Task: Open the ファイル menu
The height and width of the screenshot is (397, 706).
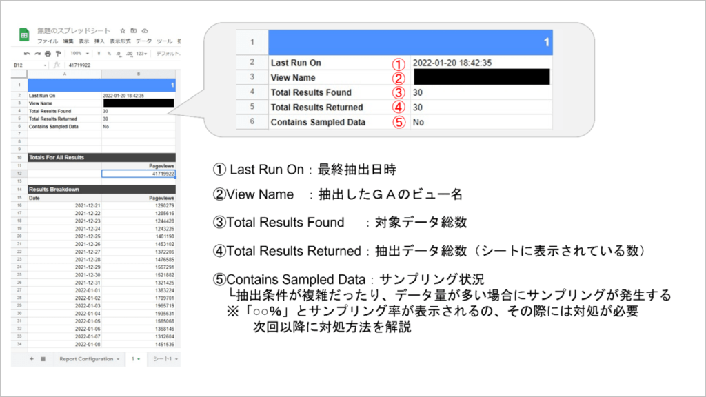Action: [47, 41]
